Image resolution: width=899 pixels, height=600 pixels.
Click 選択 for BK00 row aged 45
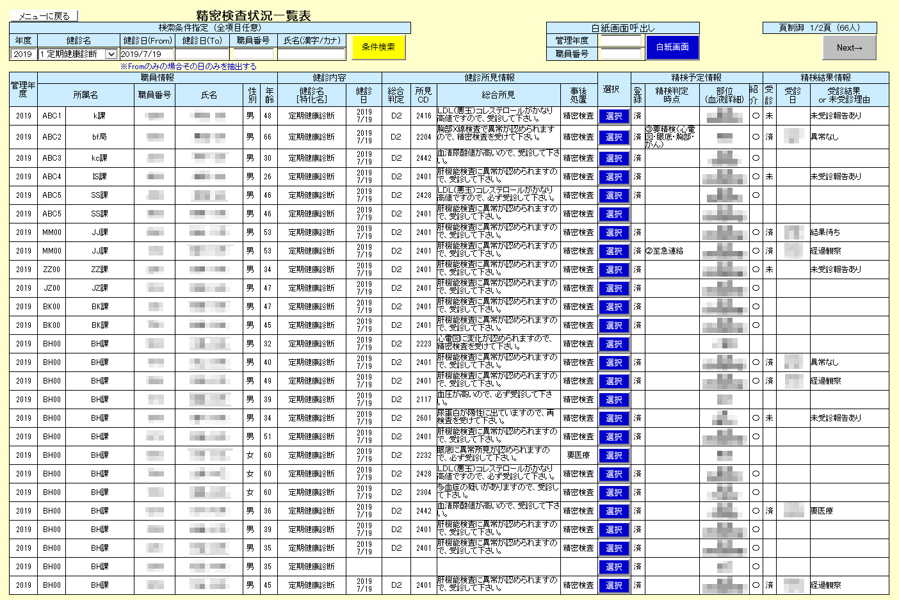click(614, 325)
